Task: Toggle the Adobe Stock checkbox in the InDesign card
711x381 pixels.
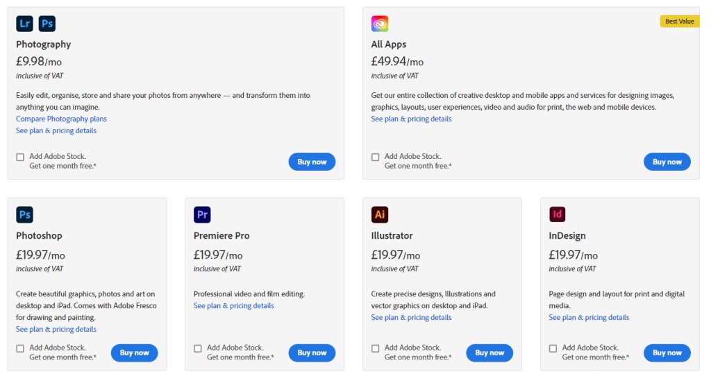Action: pyautogui.click(x=553, y=348)
